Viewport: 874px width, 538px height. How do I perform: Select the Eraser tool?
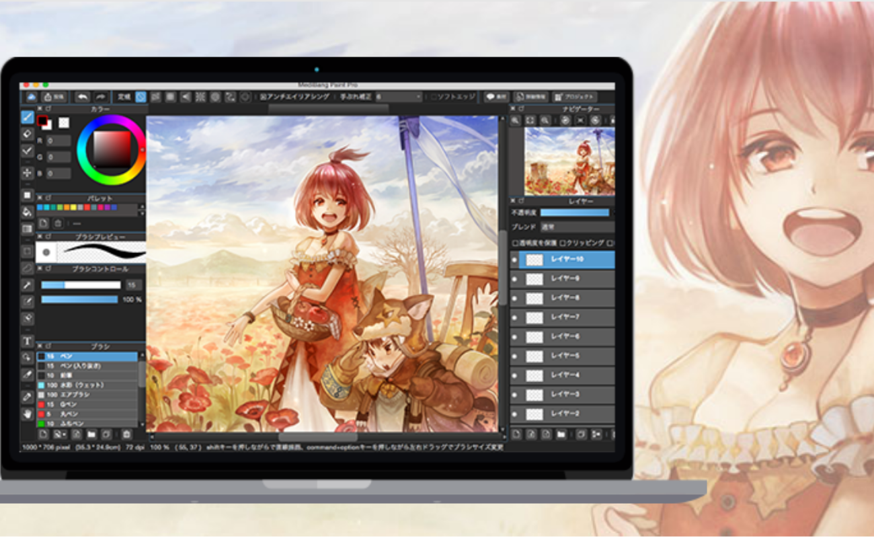28,134
